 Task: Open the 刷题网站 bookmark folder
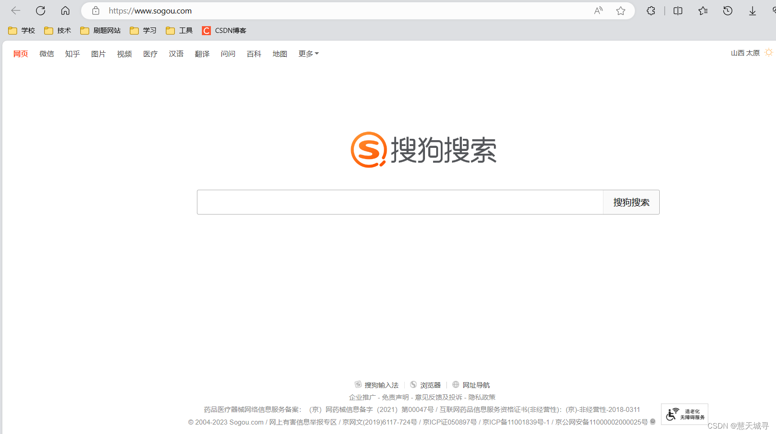point(100,30)
